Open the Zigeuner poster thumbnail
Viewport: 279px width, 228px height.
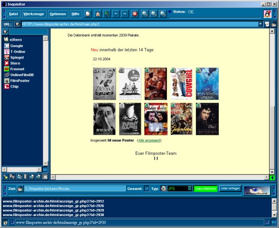tap(104, 84)
